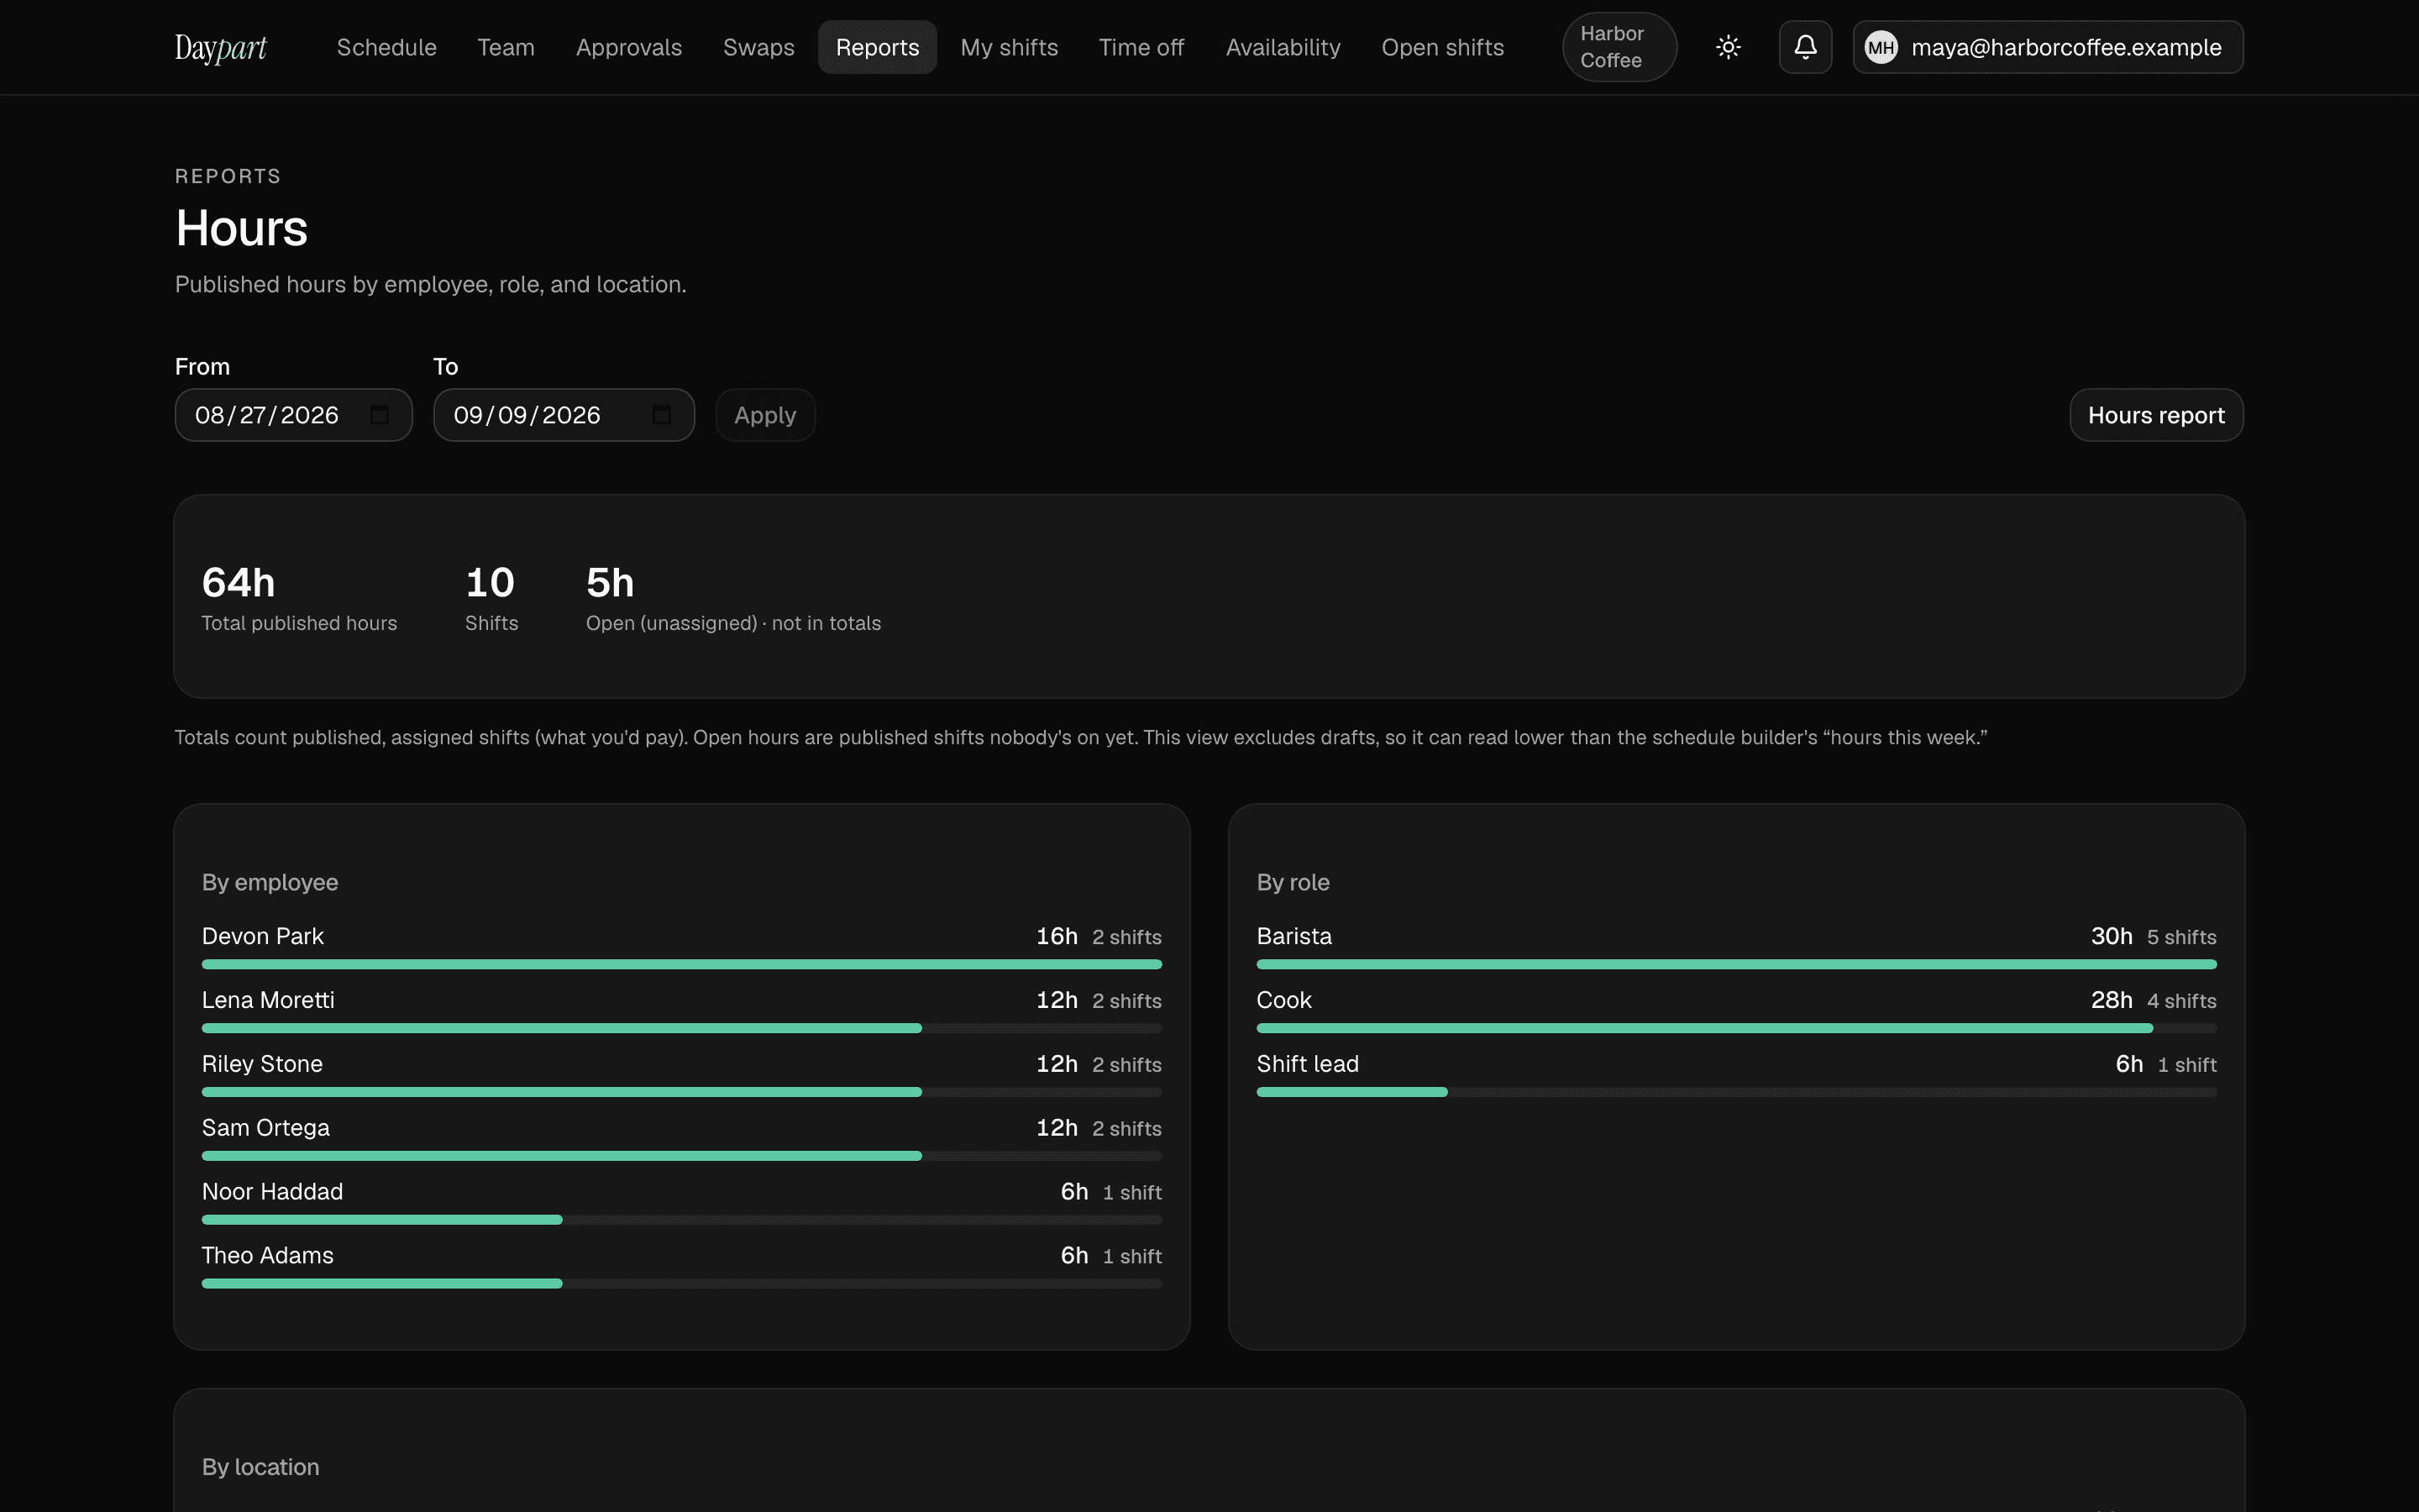The height and width of the screenshot is (1512, 2419).
Task: Click the To date field 09/09/2026
Action: pyautogui.click(x=564, y=415)
